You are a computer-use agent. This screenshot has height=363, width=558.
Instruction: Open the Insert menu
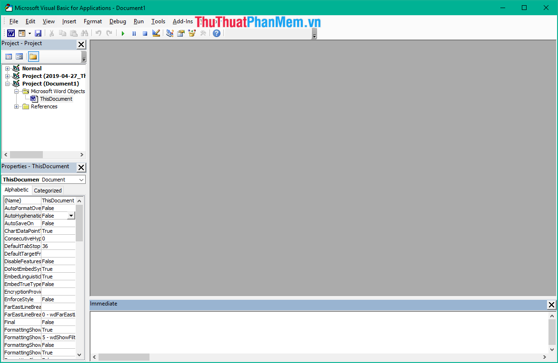point(69,21)
